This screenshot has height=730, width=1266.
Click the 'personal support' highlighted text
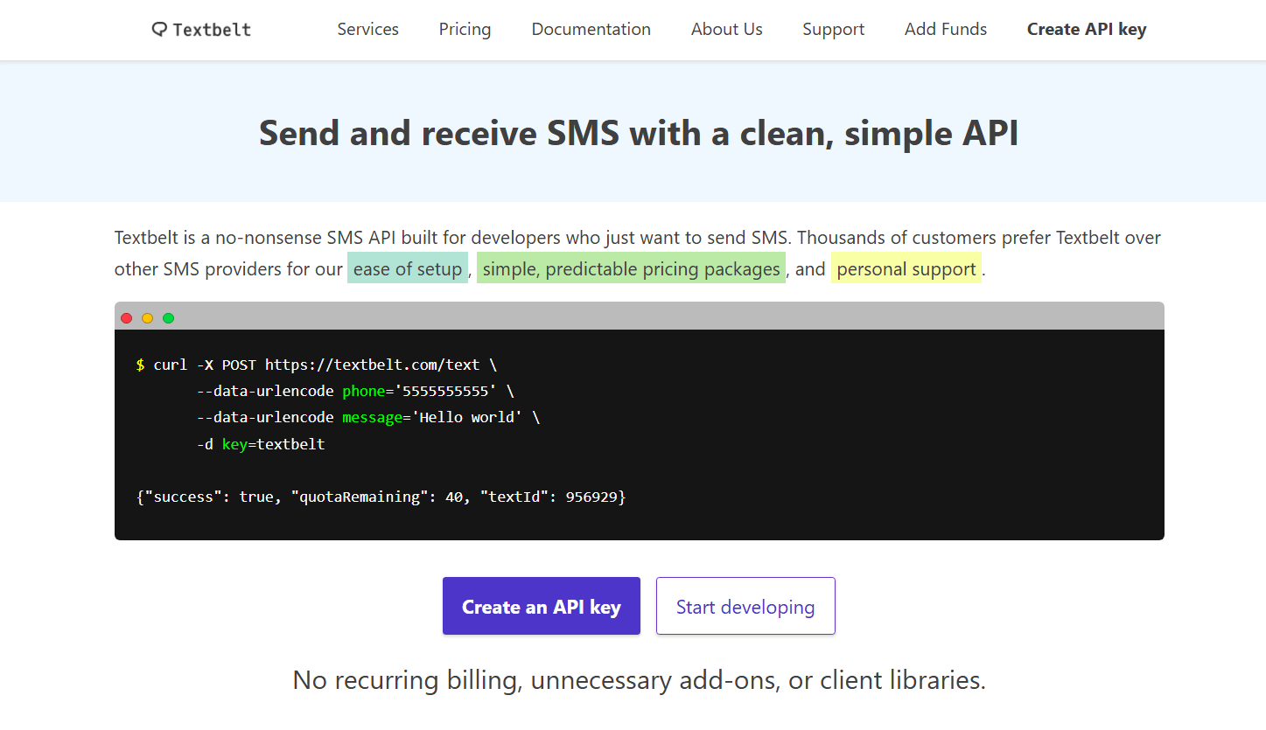pyautogui.click(x=906, y=268)
